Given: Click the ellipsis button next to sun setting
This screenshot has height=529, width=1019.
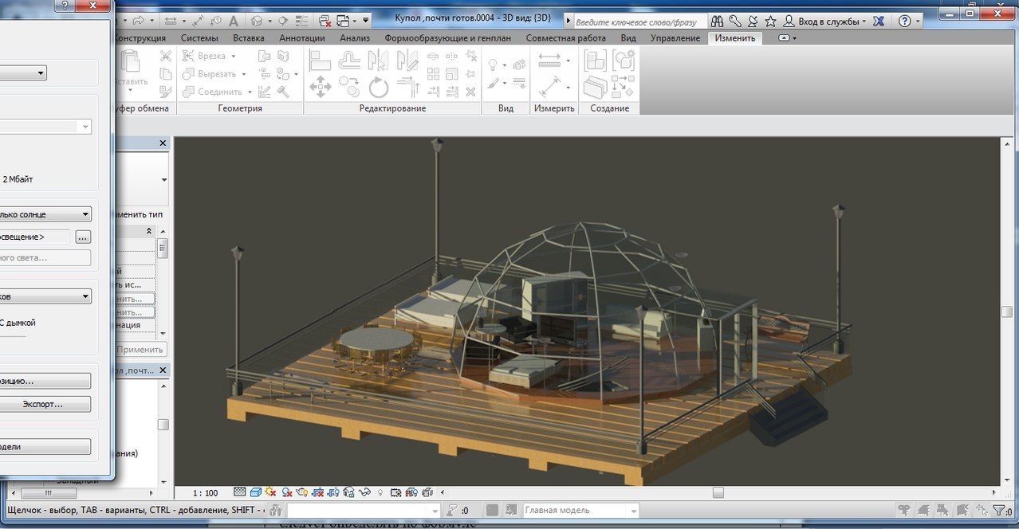Looking at the screenshot, I should tap(83, 237).
